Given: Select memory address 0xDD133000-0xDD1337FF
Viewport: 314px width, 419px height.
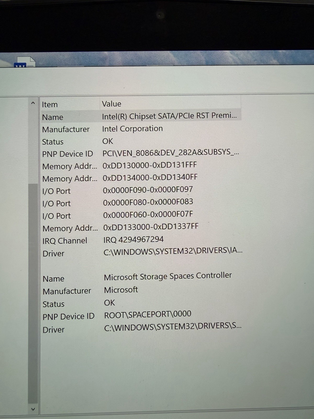Looking at the screenshot, I should coord(151,227).
